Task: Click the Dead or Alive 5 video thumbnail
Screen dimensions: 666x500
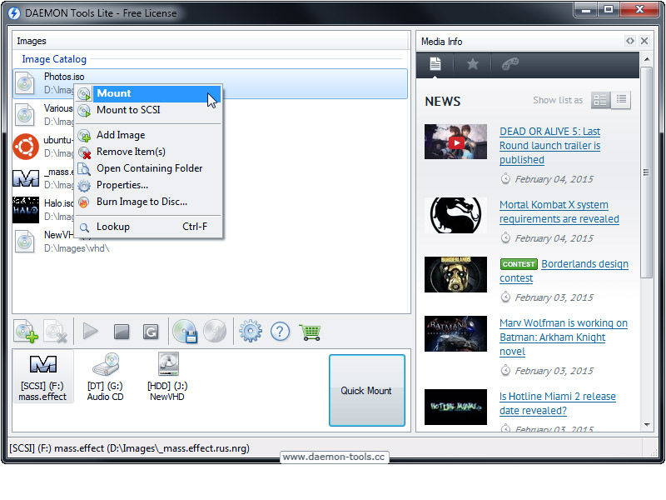Action: tap(455, 142)
